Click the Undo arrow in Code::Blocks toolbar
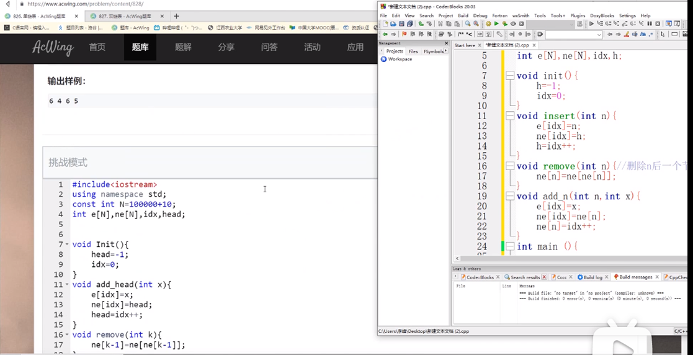Image resolution: width=693 pixels, height=355 pixels. click(421, 24)
